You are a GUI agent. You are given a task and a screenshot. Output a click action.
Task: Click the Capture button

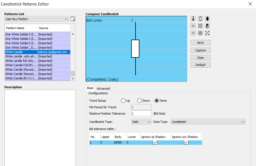click(x=201, y=50)
